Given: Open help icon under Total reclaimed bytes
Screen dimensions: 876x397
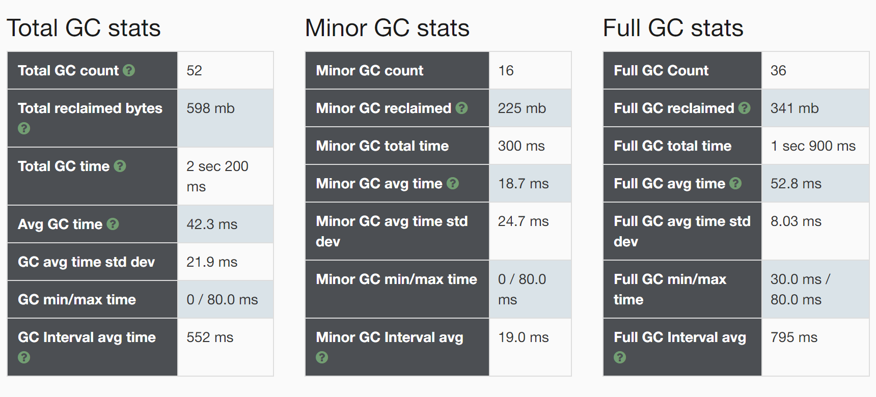Looking at the screenshot, I should tap(24, 128).
